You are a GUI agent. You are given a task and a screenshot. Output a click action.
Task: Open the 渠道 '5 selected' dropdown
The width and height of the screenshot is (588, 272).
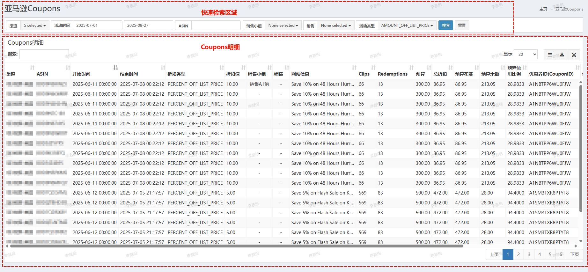35,26
